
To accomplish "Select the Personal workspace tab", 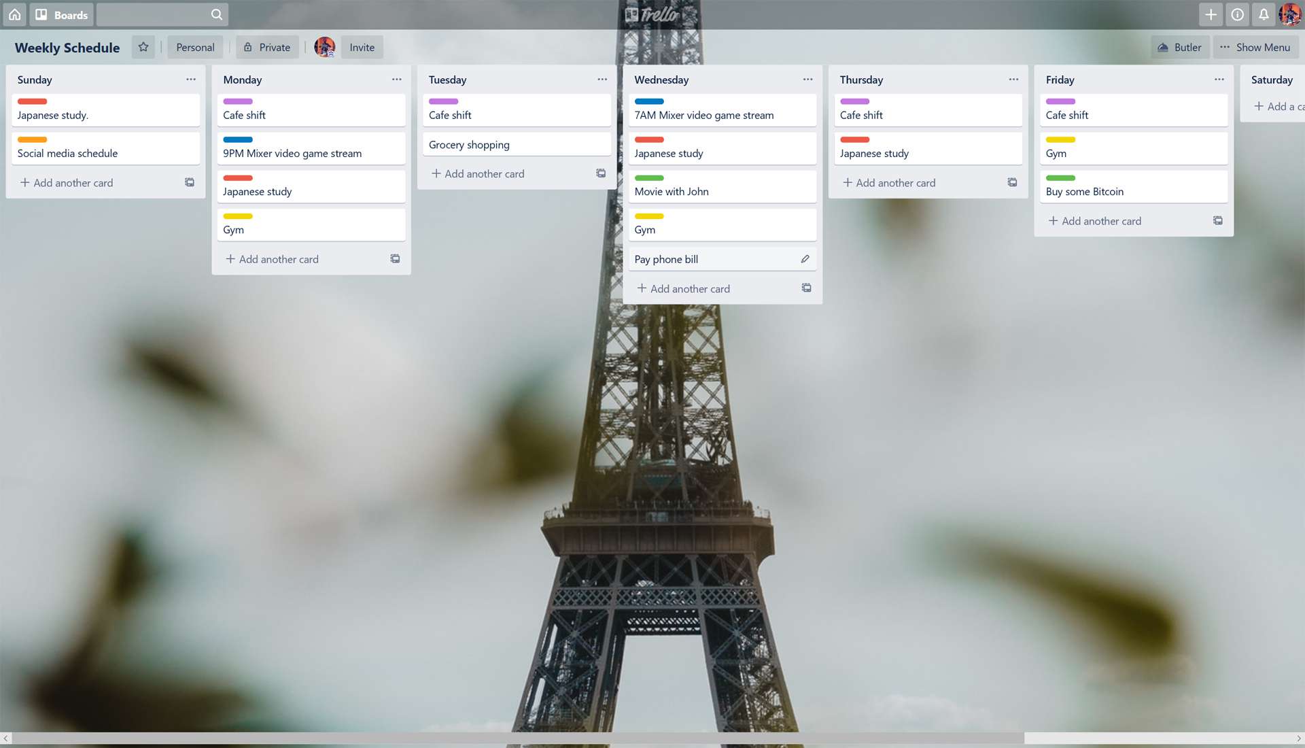I will point(194,47).
